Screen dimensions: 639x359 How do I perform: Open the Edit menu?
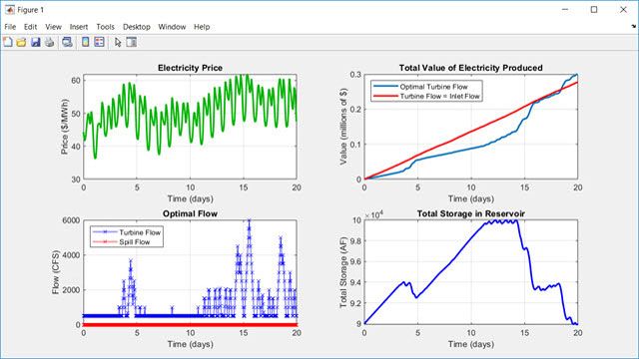pos(30,27)
